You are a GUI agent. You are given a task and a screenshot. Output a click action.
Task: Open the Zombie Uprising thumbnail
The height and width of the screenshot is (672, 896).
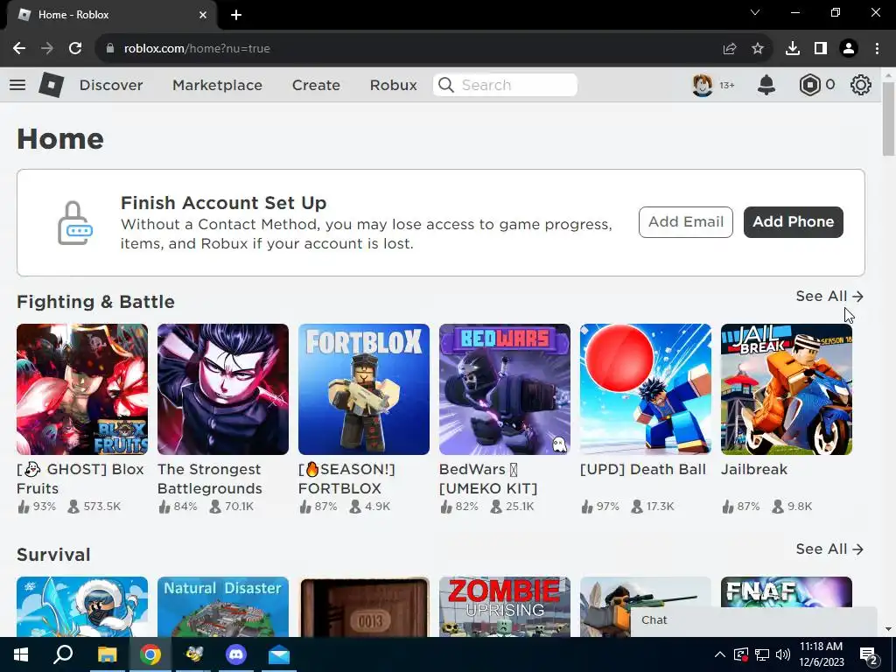tap(505, 607)
